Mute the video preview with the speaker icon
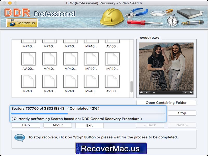 [x=142, y=92]
